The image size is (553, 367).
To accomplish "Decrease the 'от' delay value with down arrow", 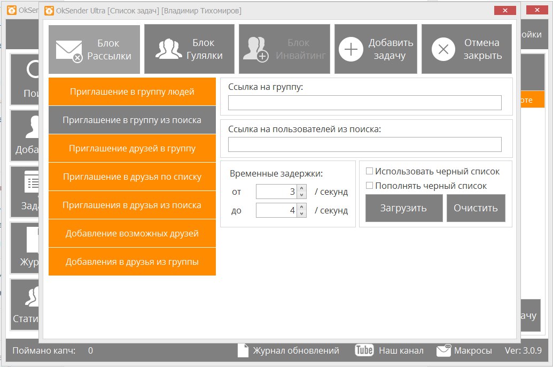I will (x=301, y=195).
